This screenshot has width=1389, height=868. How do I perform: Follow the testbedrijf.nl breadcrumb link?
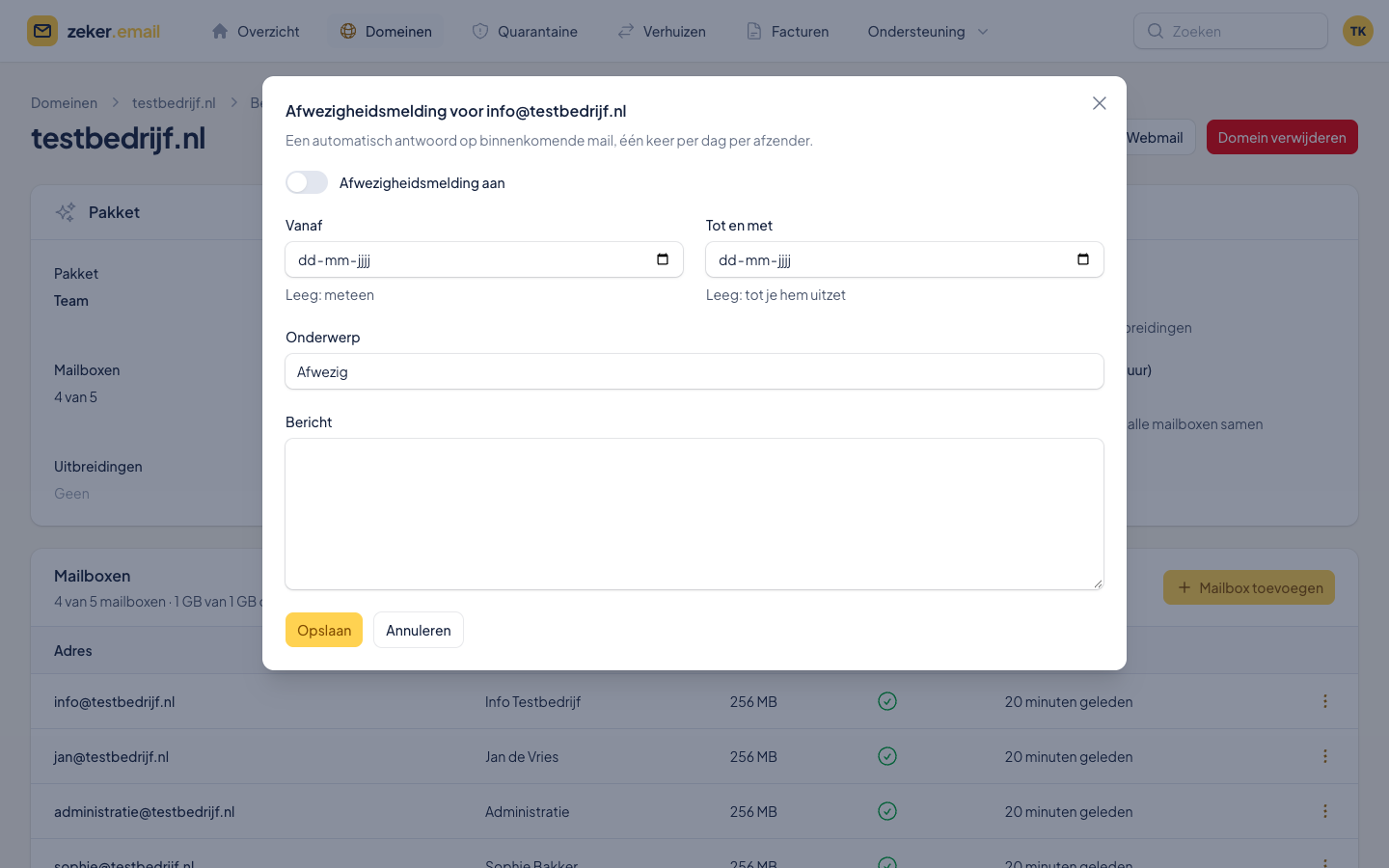coord(174,102)
